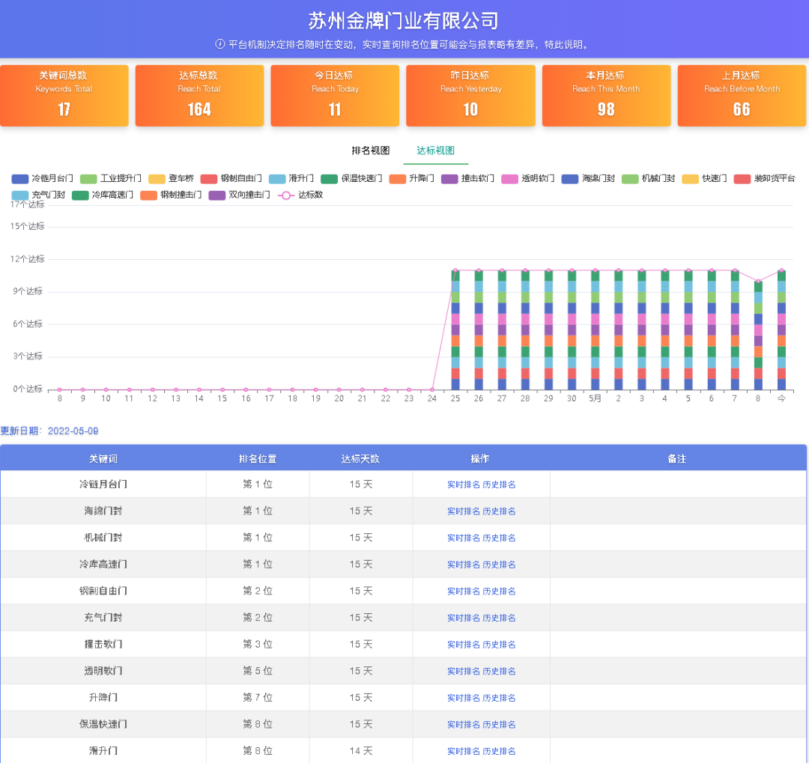The height and width of the screenshot is (763, 809).
Task: Open 实时排名 for 冷链月台门
Action: 464,484
